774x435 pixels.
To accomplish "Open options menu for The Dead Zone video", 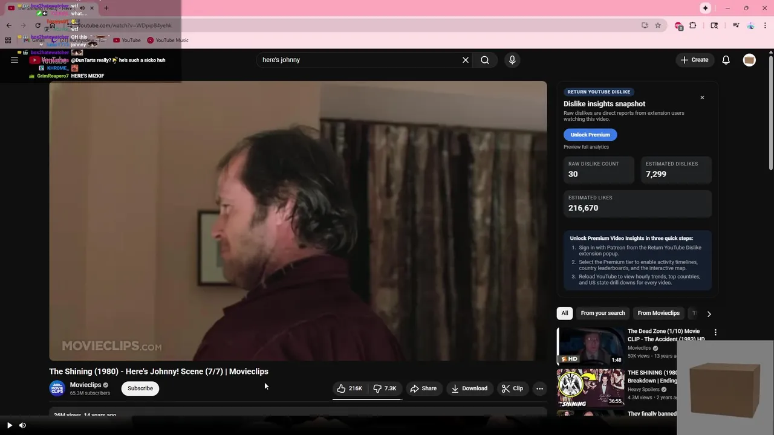I will click(x=715, y=332).
